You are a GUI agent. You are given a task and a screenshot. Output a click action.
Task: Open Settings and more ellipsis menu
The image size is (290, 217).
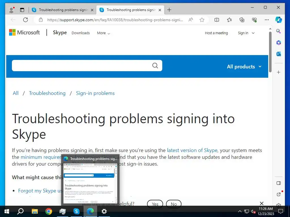click(x=267, y=20)
